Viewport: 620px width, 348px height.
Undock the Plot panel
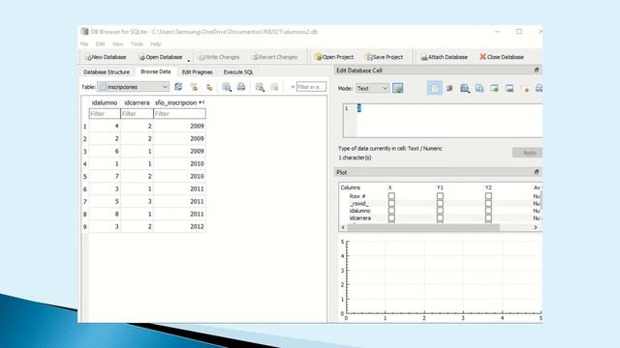(537, 172)
